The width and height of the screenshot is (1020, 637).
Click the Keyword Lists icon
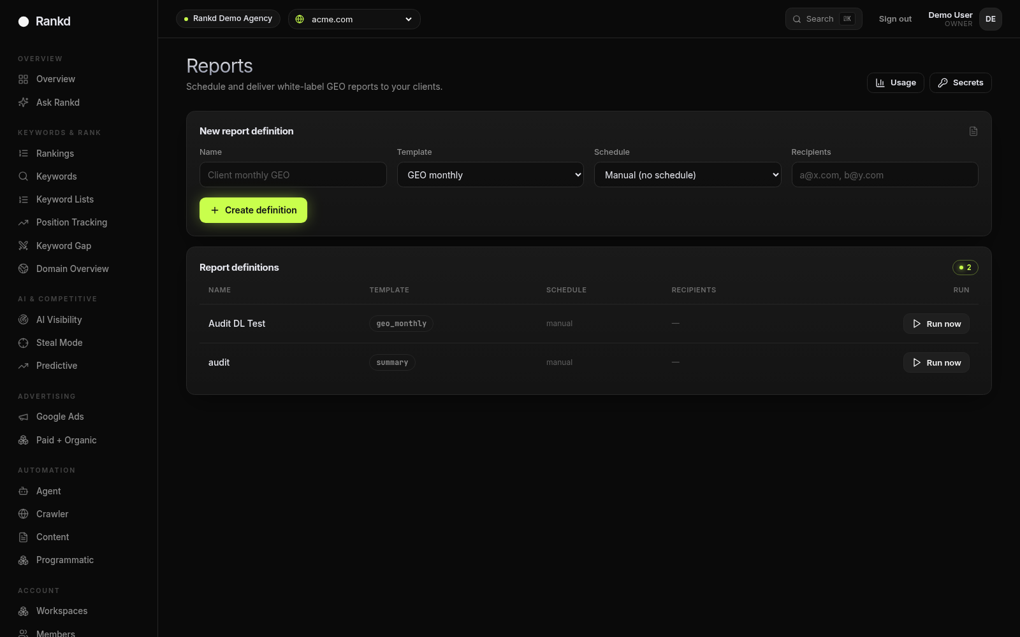click(24, 199)
